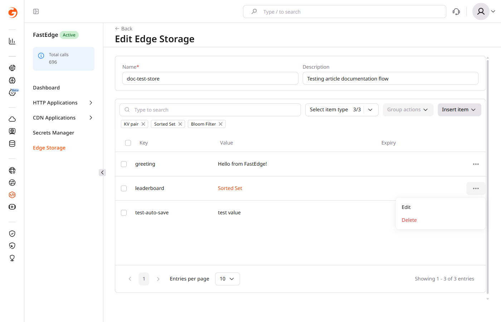Check the greeting row checkbox
Viewport: 501px width, 322px height.
(124, 164)
